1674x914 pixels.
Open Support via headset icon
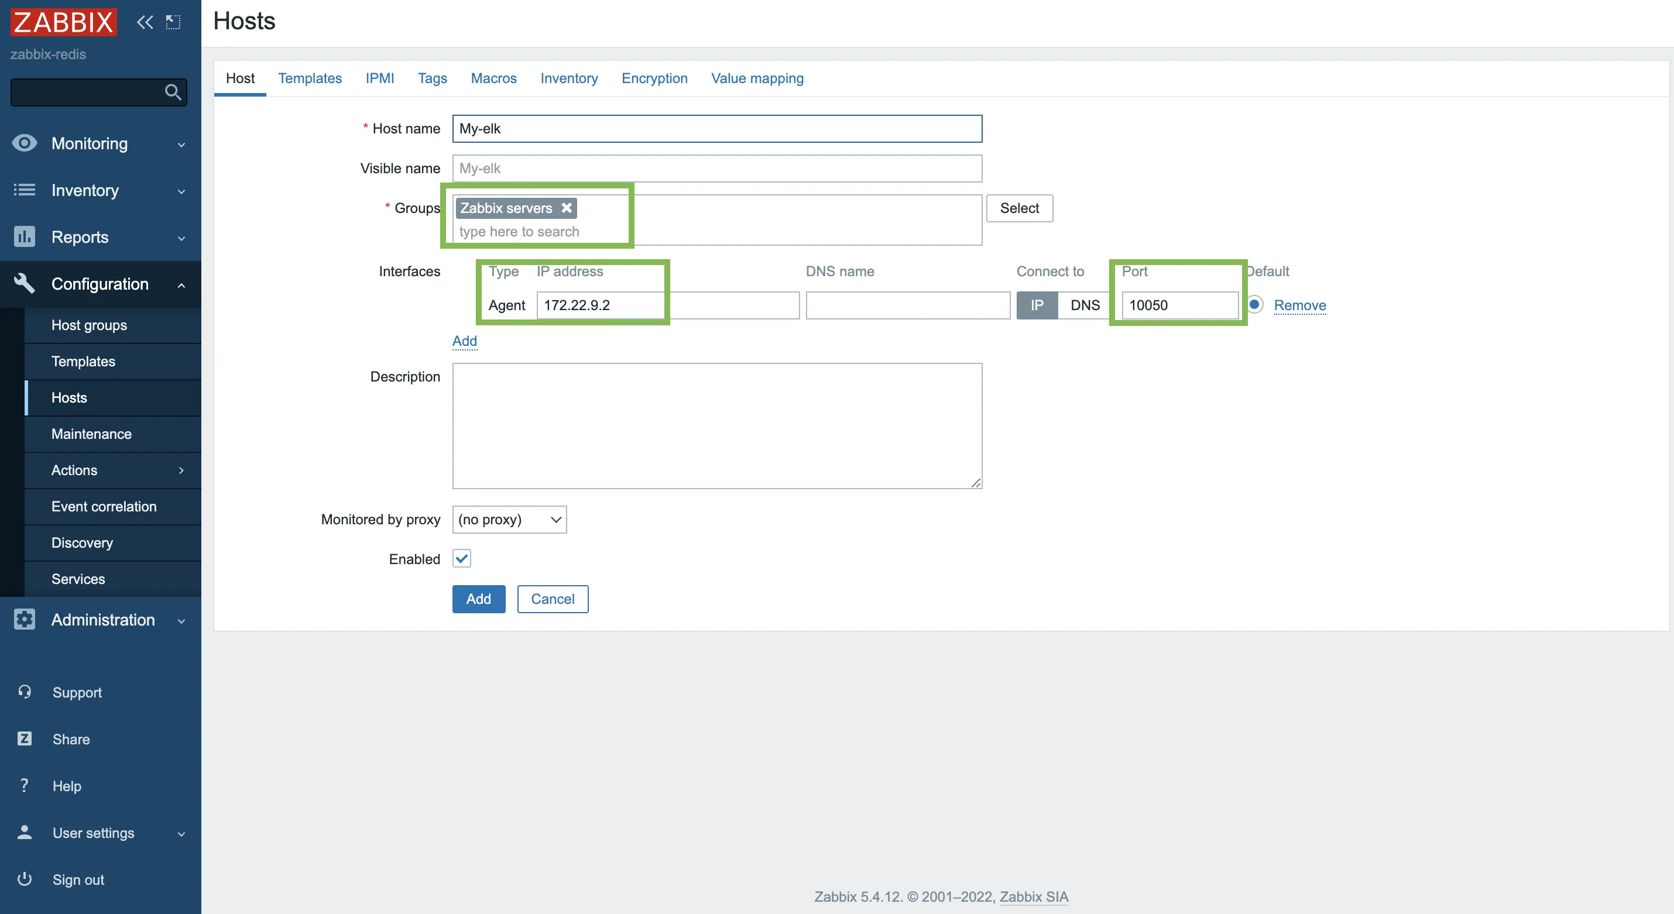click(x=25, y=692)
